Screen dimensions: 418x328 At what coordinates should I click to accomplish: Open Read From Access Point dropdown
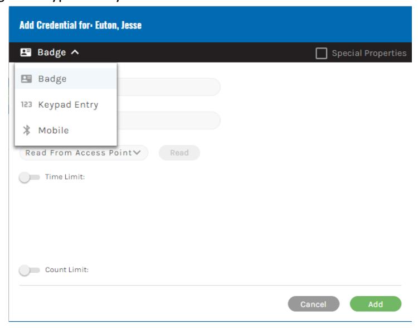84,153
